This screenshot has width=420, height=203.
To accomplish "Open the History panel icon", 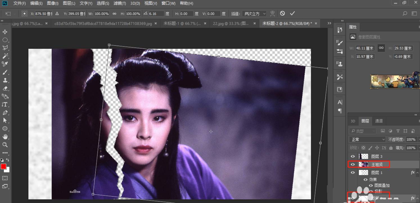I will point(340,30).
